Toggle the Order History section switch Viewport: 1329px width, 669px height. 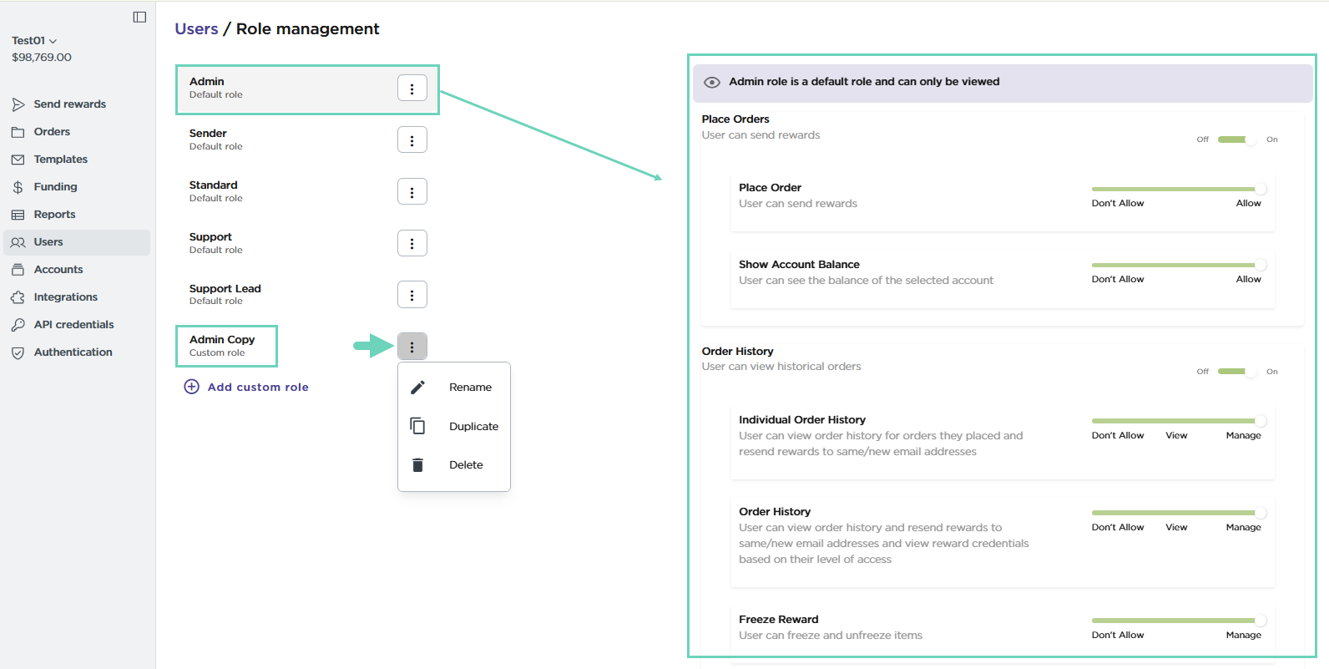[x=1237, y=372]
